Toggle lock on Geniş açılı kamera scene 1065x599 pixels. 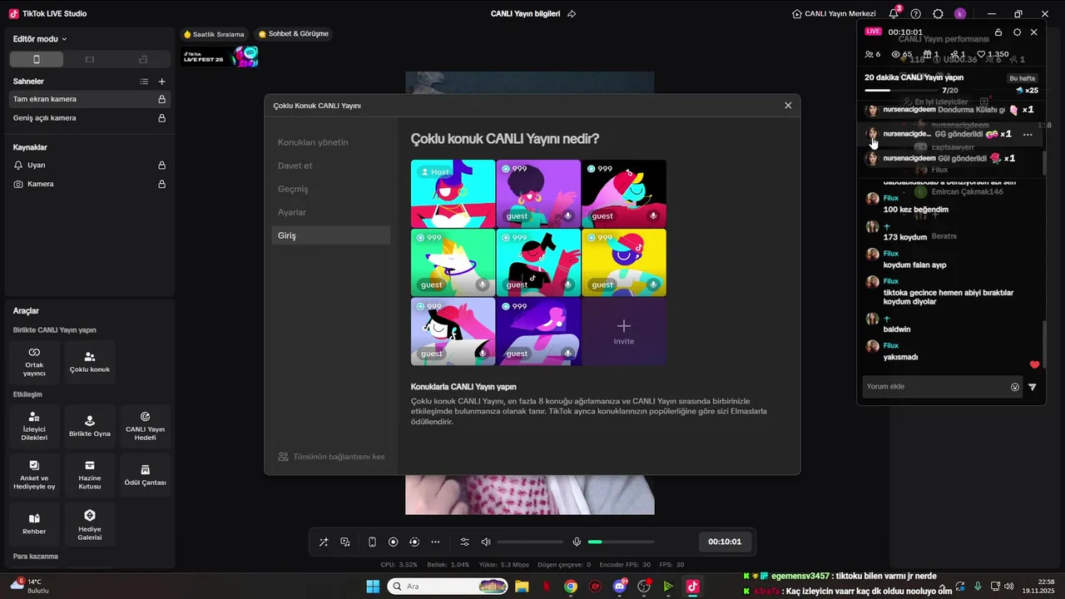coord(162,118)
